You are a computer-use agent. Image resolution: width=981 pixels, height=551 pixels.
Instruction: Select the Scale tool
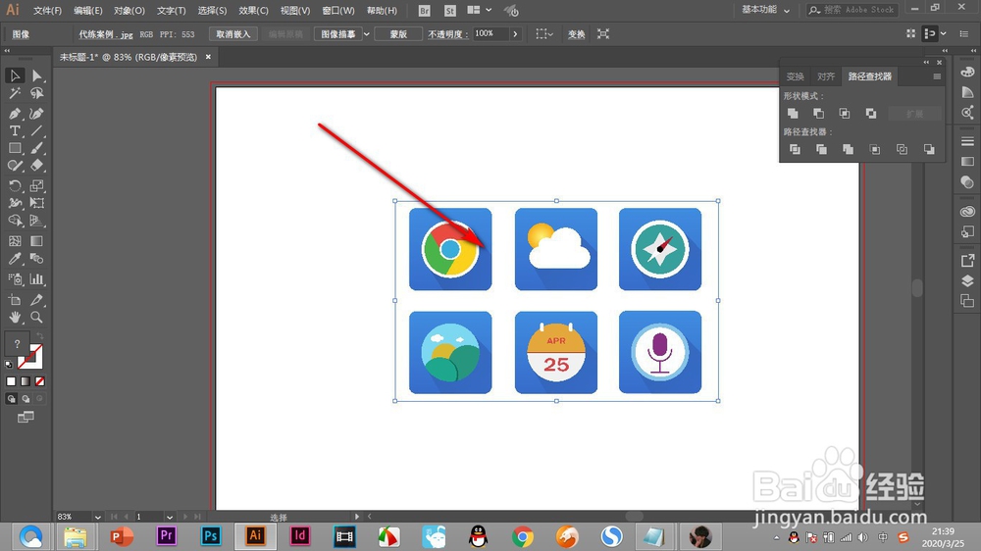37,185
